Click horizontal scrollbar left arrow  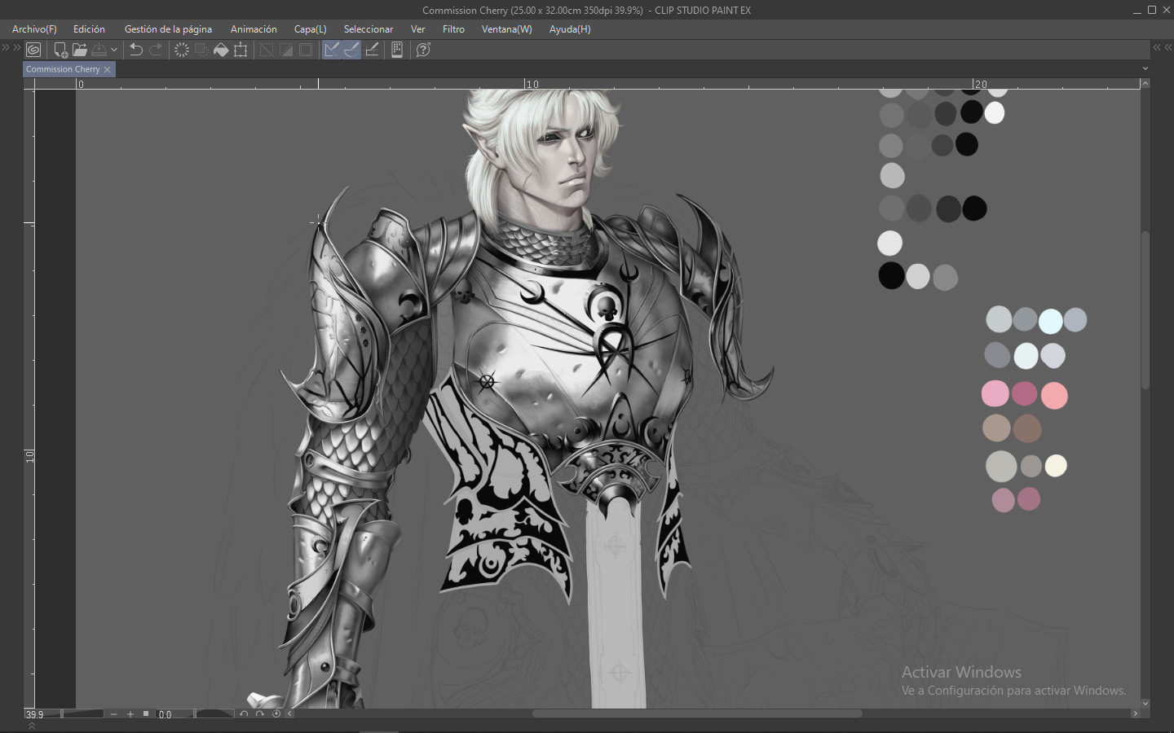coord(289,713)
